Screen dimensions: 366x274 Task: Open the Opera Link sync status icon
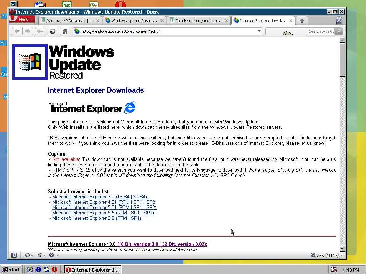tap(27, 255)
